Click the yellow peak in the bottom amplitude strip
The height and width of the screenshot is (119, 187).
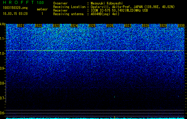click(x=115, y=118)
